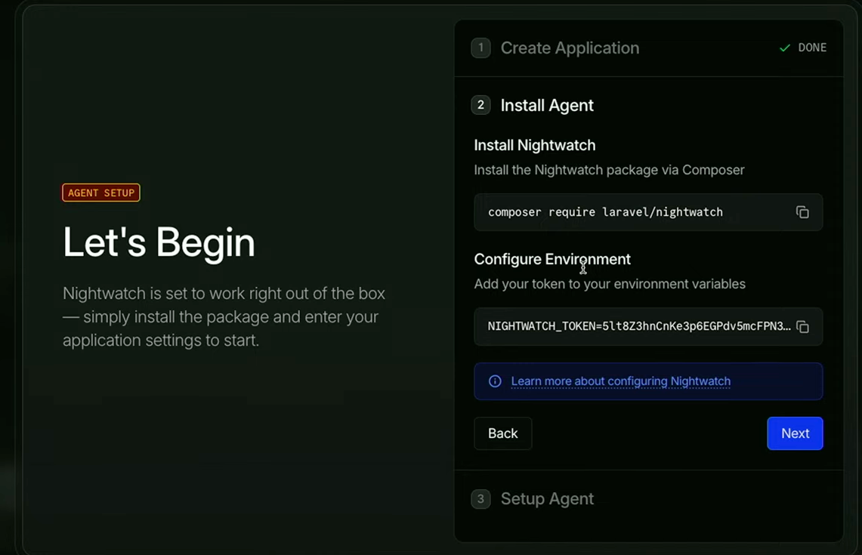Click the DONE status label
Viewport: 862px width, 555px height.
pyautogui.click(x=812, y=48)
